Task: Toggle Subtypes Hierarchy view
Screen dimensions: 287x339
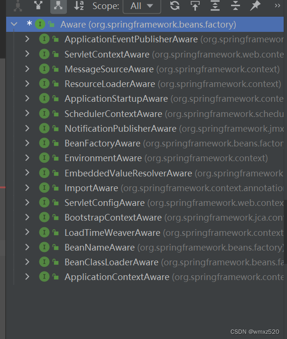Action: (x=58, y=6)
